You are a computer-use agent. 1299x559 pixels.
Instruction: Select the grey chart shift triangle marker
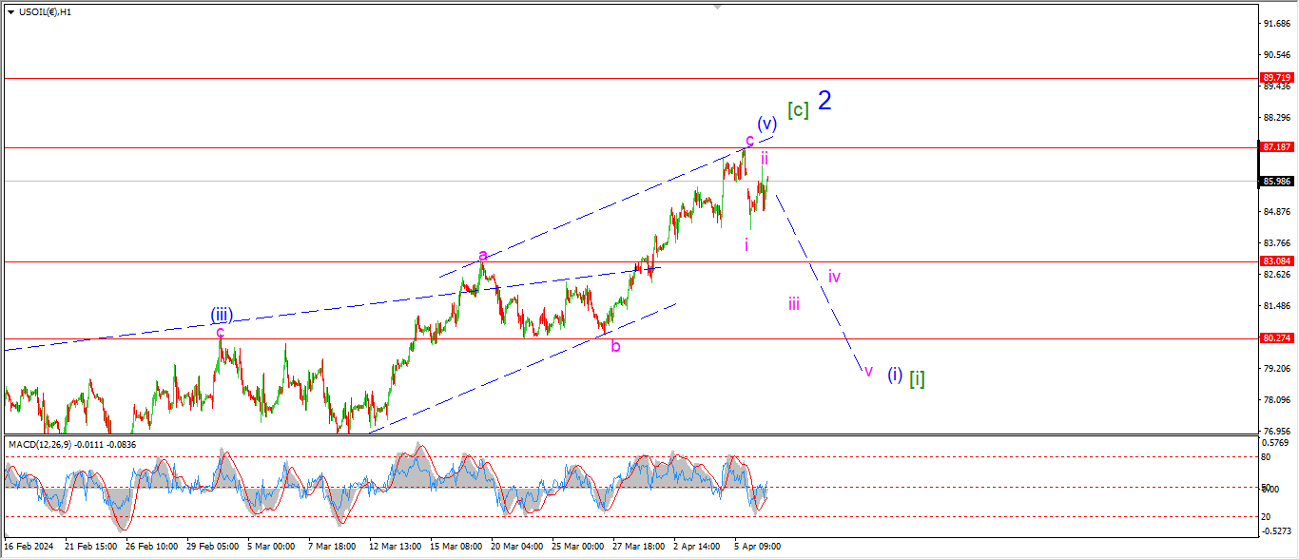pos(717,6)
